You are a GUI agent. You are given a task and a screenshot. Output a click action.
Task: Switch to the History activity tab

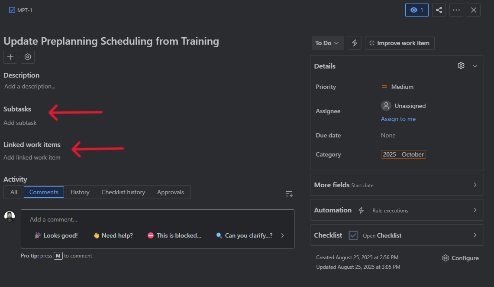click(x=80, y=192)
